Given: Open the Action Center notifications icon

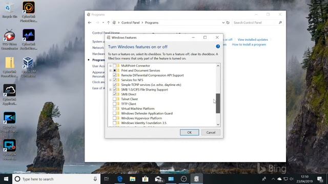Looking at the screenshot, I should coord(320,179).
